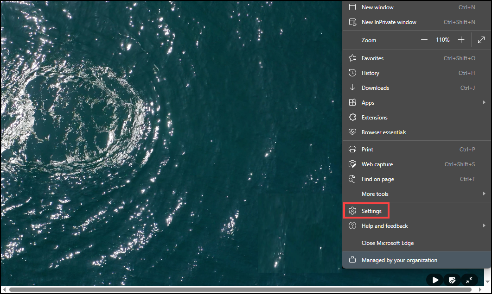
Task: Decrease zoom with the minus button
Action: click(424, 40)
